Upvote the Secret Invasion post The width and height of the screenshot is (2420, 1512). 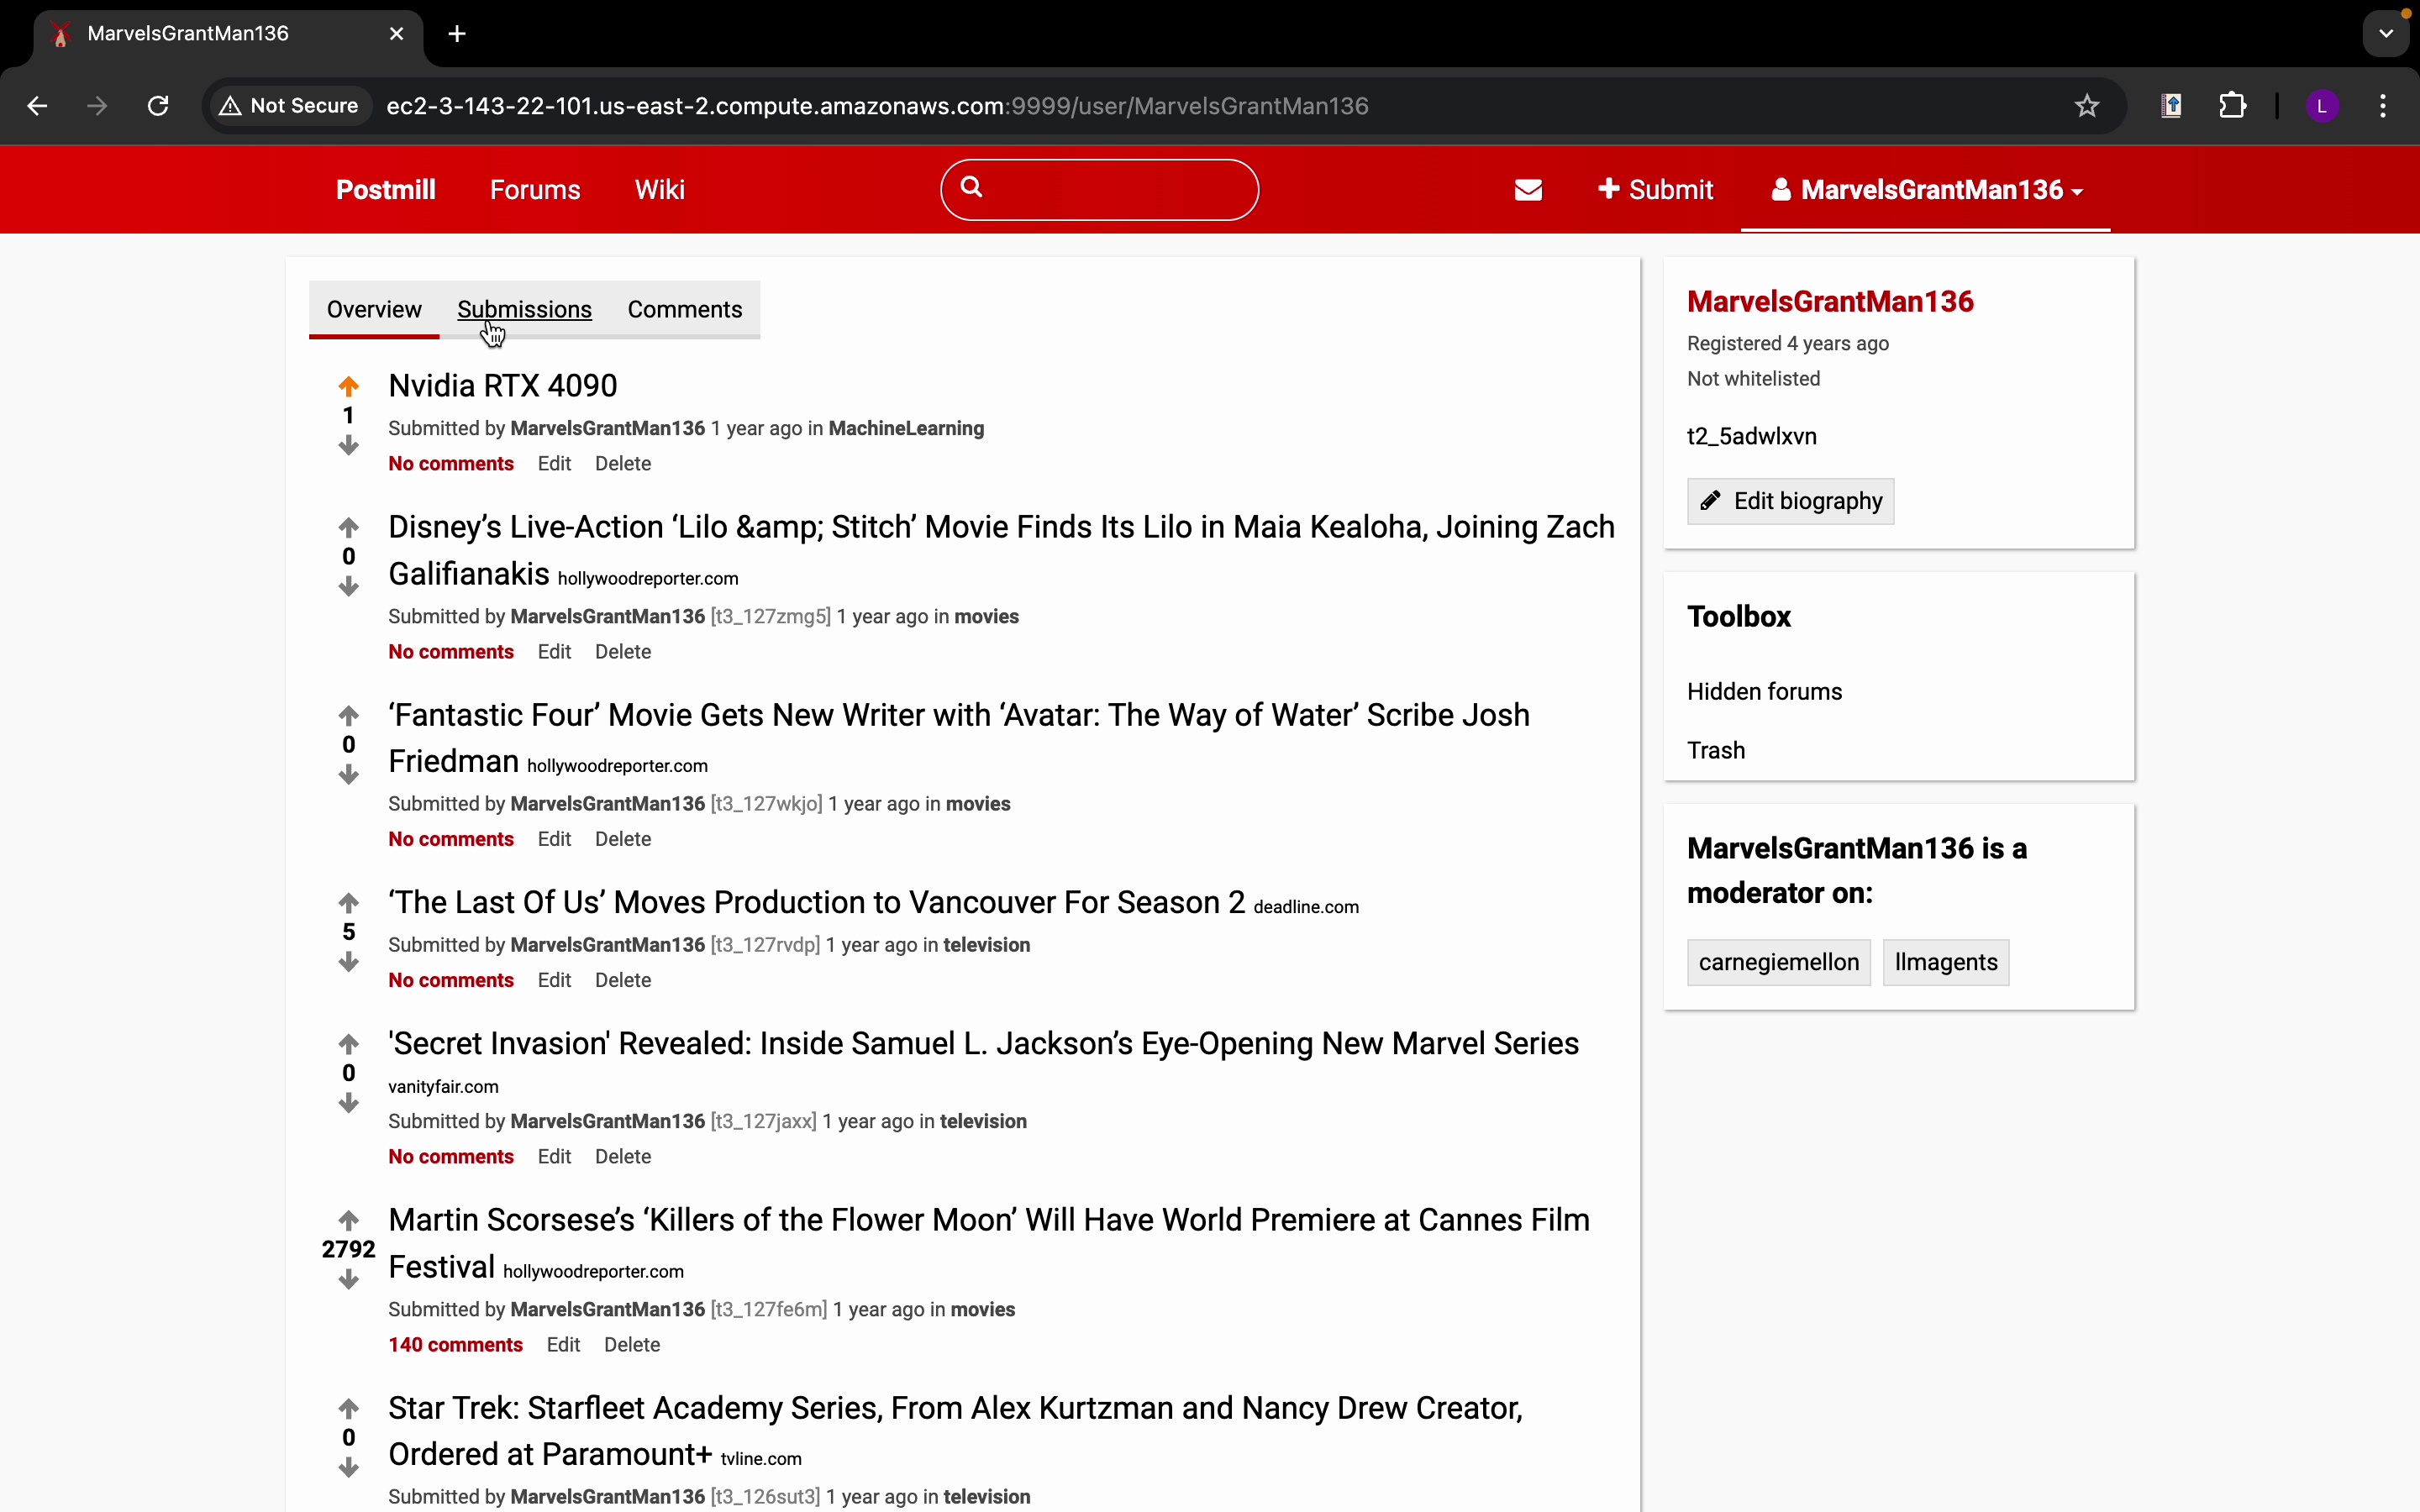tap(348, 1044)
